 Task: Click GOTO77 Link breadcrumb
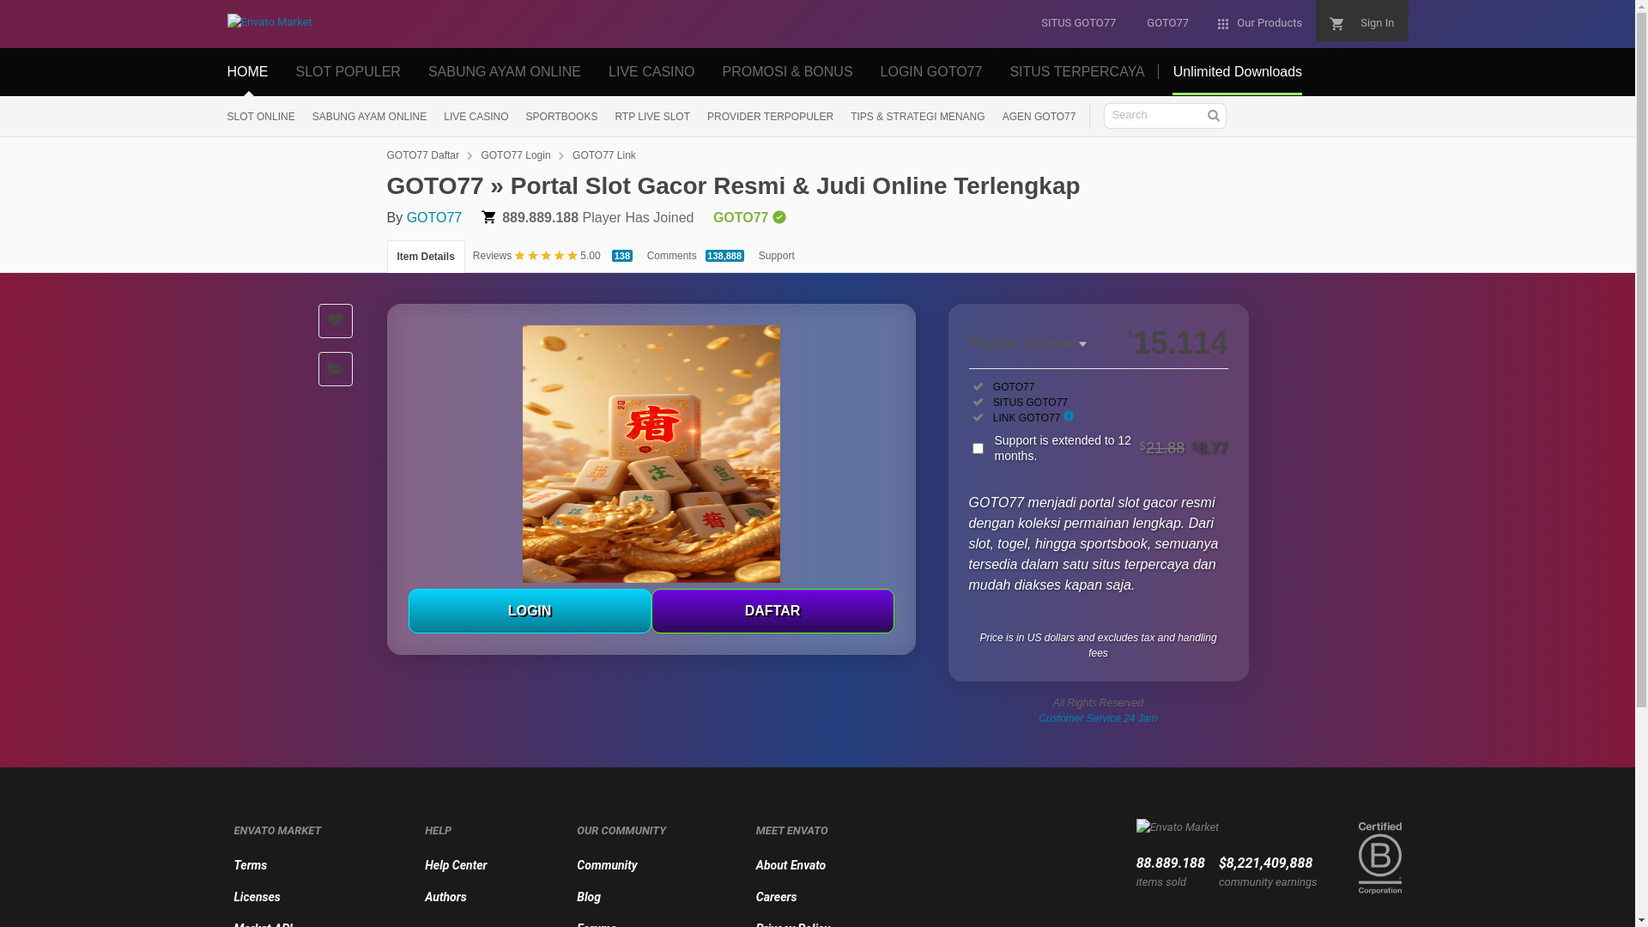pos(604,155)
